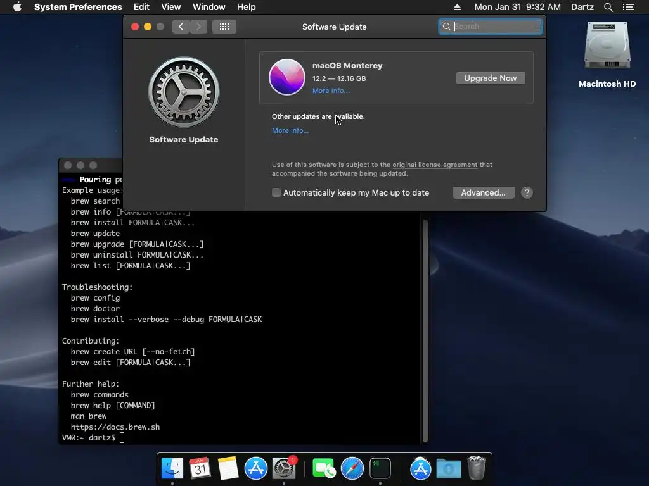Go back in System Preferences
Image resolution: width=649 pixels, height=486 pixels.
tap(181, 27)
